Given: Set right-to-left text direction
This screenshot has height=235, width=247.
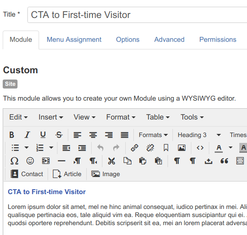Looking at the screenshot, I should [x=93, y=161].
